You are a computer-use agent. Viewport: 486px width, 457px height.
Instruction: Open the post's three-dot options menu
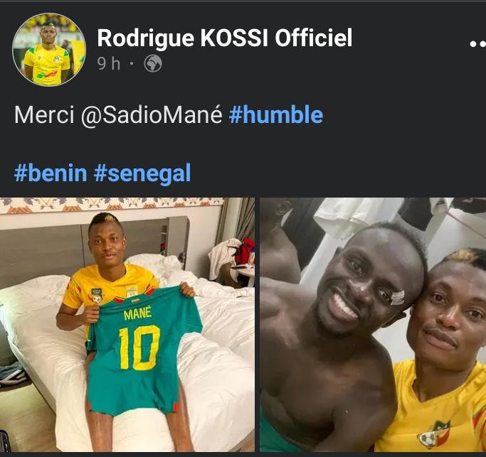coord(477,43)
